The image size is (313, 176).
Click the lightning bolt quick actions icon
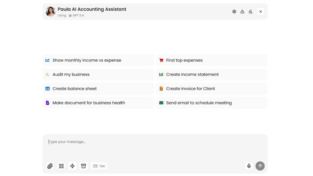click(72, 166)
